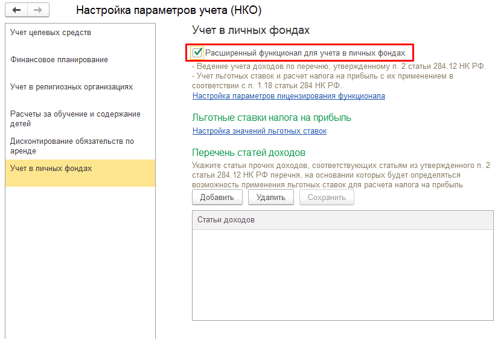Image resolution: width=498 pixels, height=339 pixels.
Task: Click the Льготные ставки налога на прибыль heading
Action: 271,118
